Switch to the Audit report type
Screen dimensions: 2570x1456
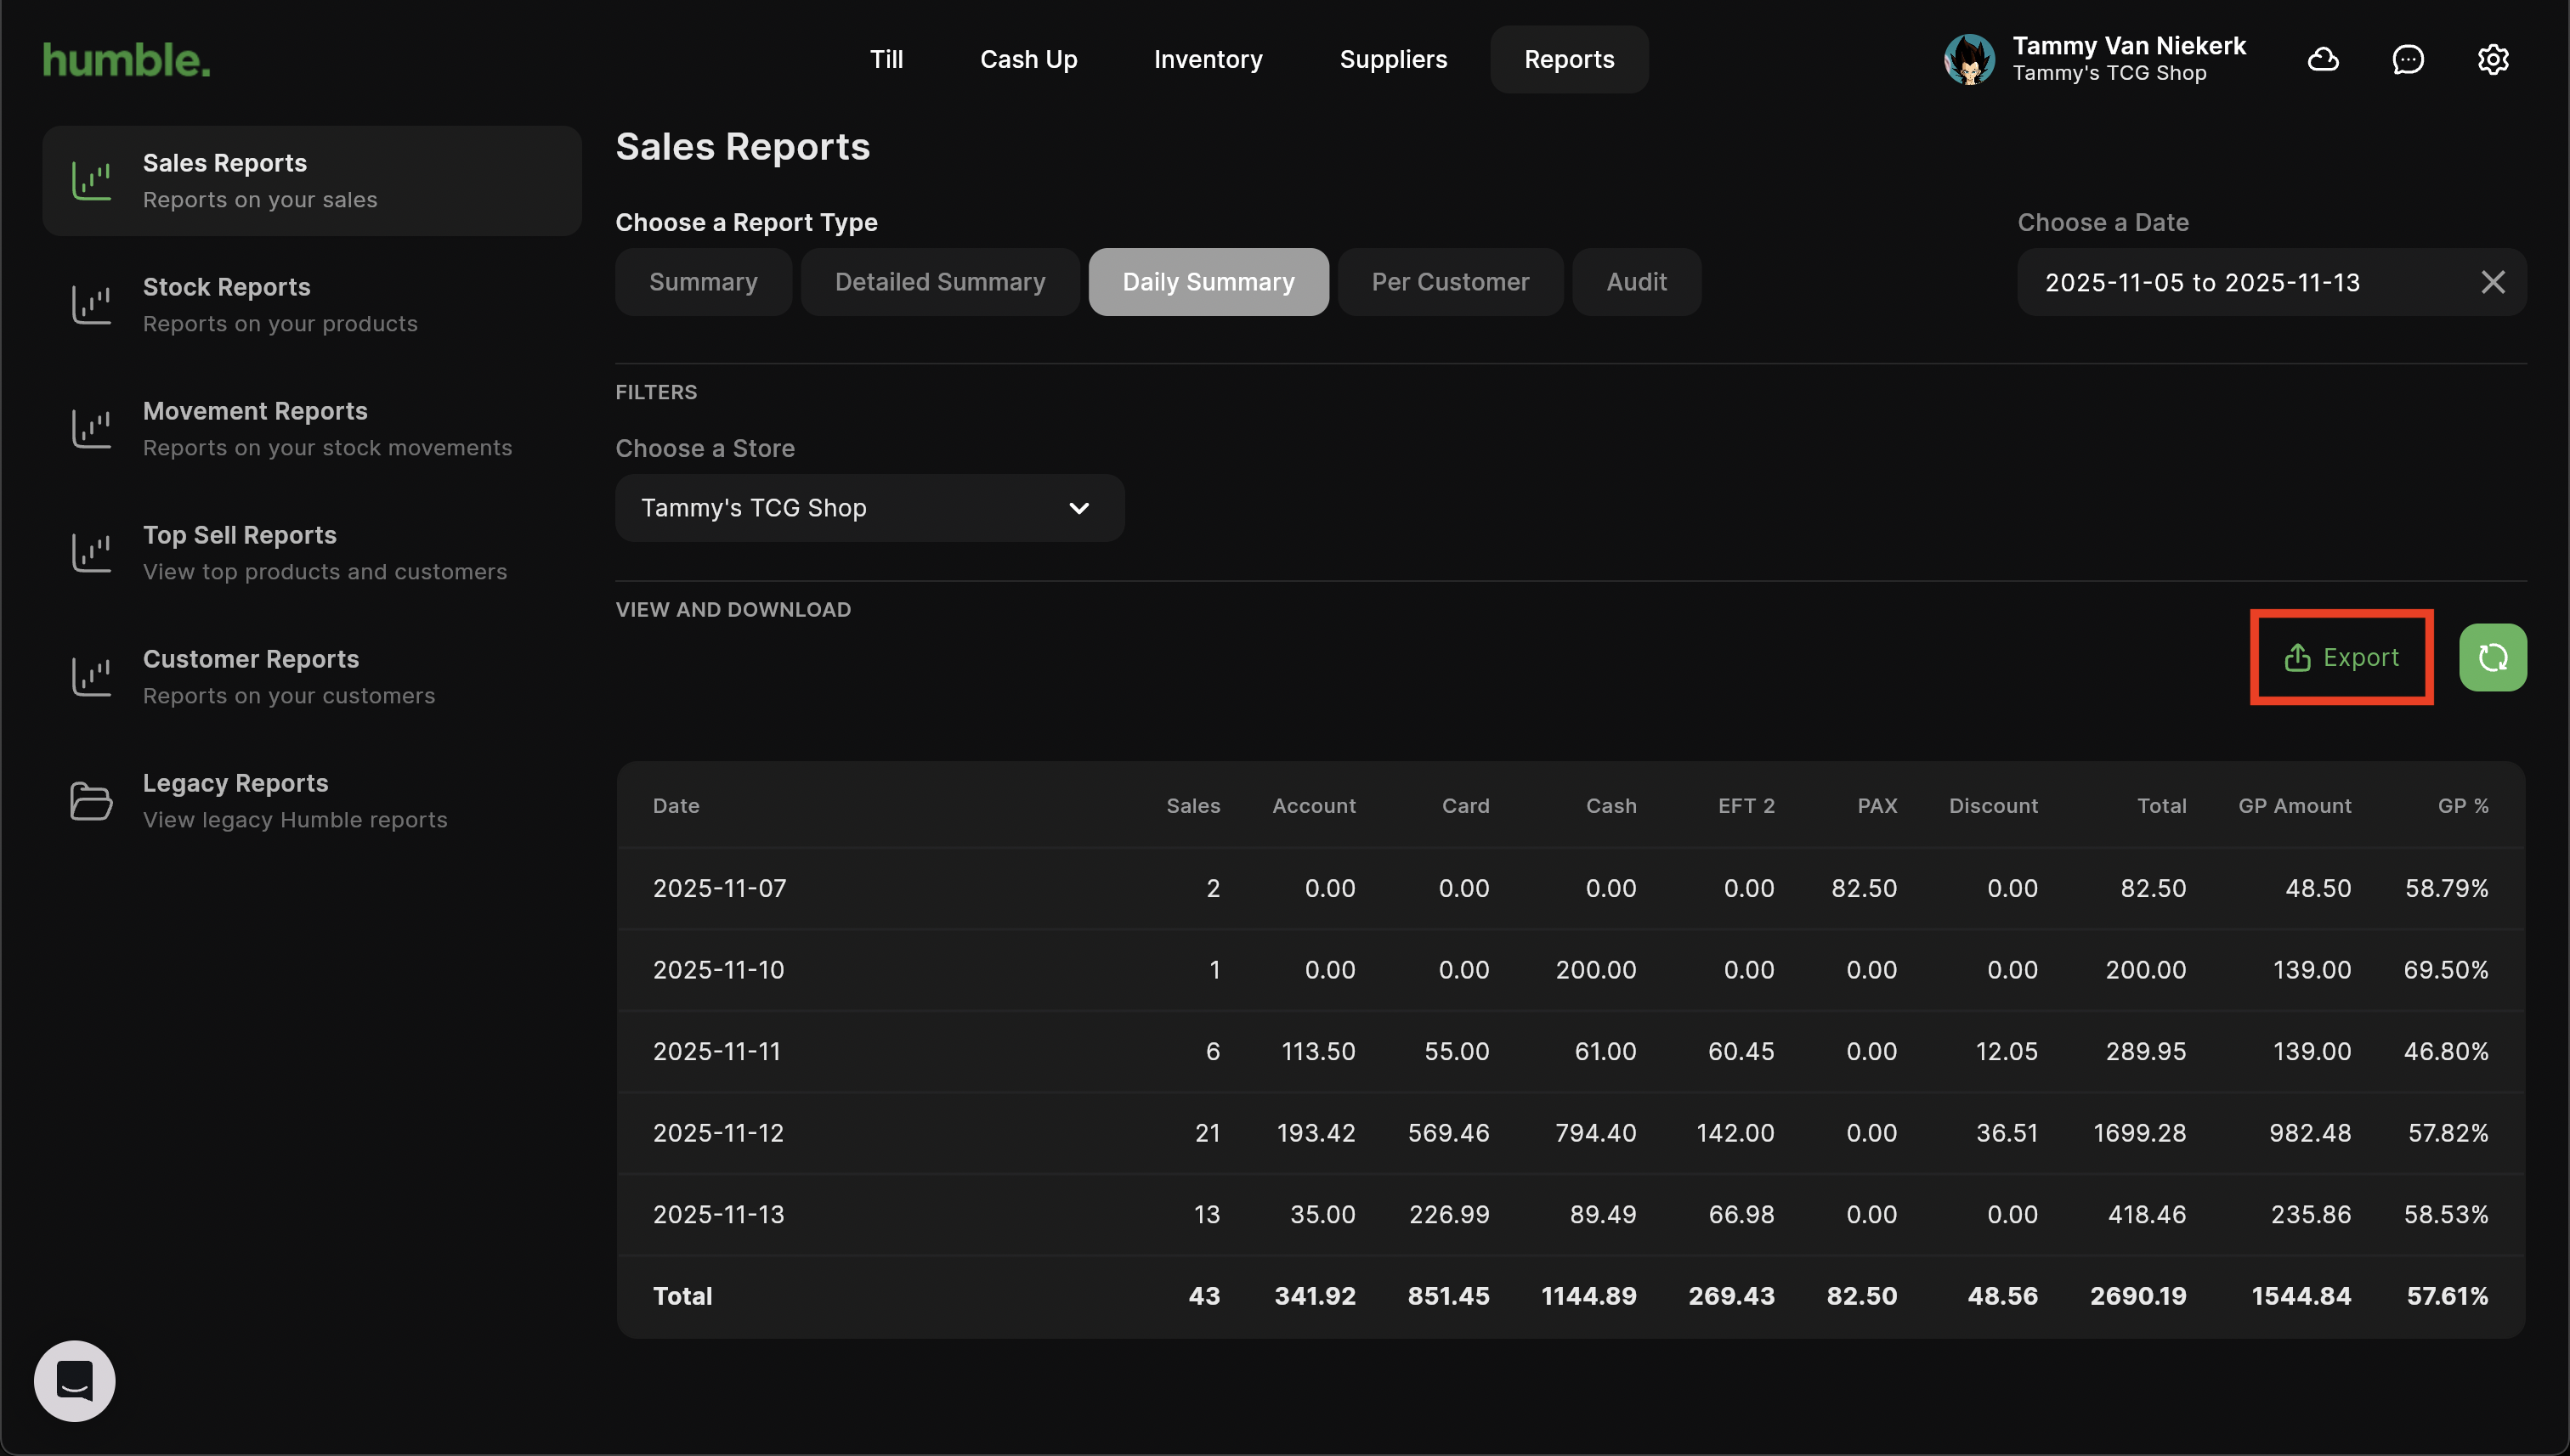pos(1636,283)
